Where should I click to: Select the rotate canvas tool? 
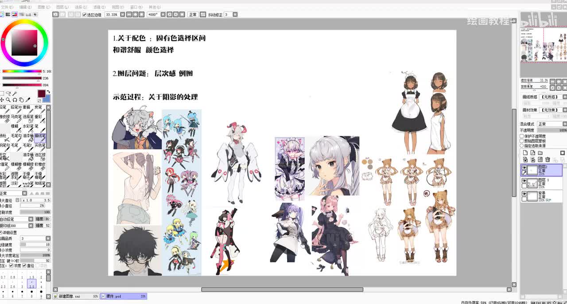point(15,100)
